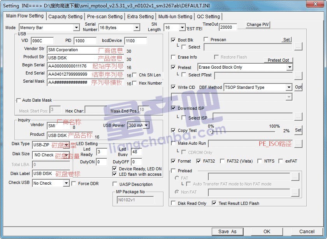This screenshot has width=327, height=239.
Task: Tick the Force DDR checkbox
Action: pyautogui.click(x=74, y=184)
